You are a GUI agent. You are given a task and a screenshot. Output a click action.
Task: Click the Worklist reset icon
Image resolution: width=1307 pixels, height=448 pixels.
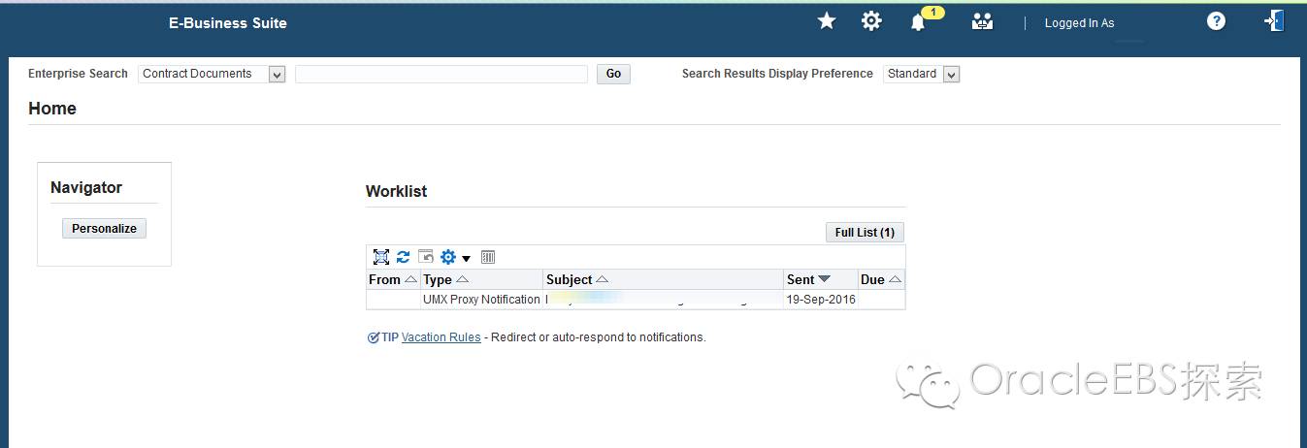coord(426,257)
